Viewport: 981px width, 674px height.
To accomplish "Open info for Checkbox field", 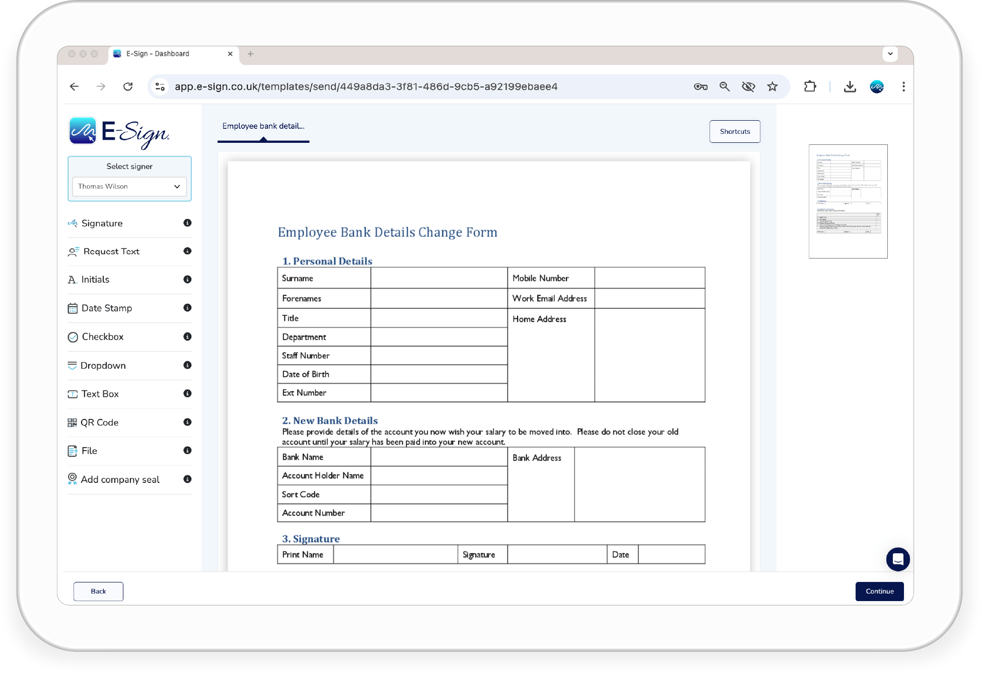I will (187, 336).
